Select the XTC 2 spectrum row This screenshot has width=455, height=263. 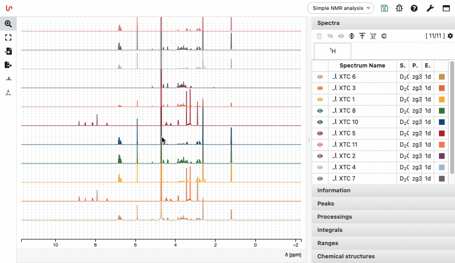(362, 156)
